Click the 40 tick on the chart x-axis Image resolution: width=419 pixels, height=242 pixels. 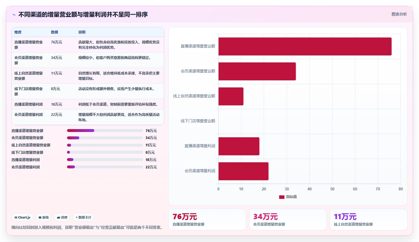coord(309,189)
